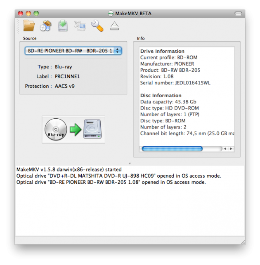260x265 pixels.
Task: Click the Serial number line in Info
Action: point(175,82)
